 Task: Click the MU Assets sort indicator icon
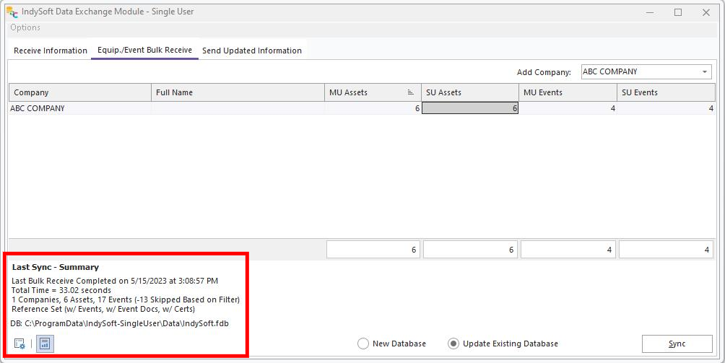click(411, 92)
